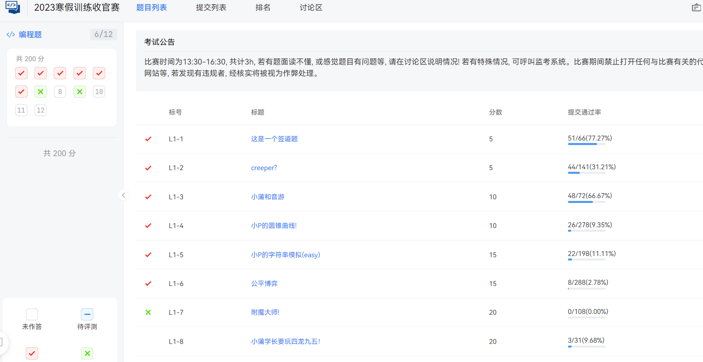Select the fifth red-check problem box in the sidebar
This screenshot has height=362, width=703.
(x=99, y=73)
